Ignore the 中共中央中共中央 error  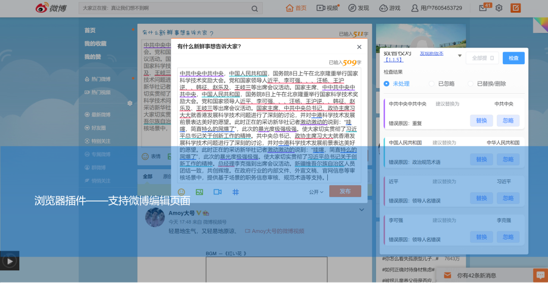click(x=508, y=120)
